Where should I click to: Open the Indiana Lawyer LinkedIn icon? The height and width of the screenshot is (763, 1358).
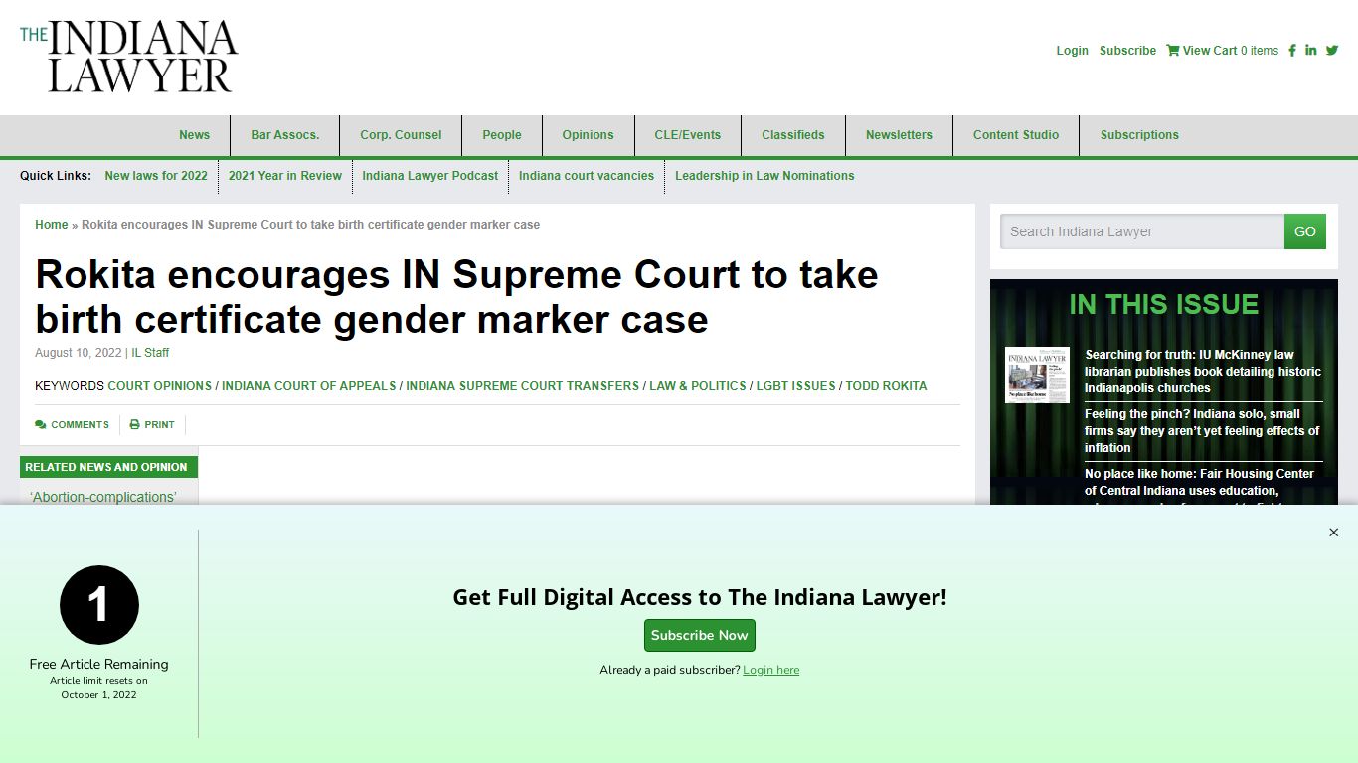pyautogui.click(x=1311, y=51)
